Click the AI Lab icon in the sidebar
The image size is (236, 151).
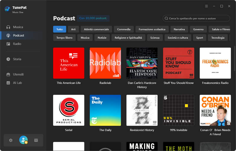click(x=8, y=83)
